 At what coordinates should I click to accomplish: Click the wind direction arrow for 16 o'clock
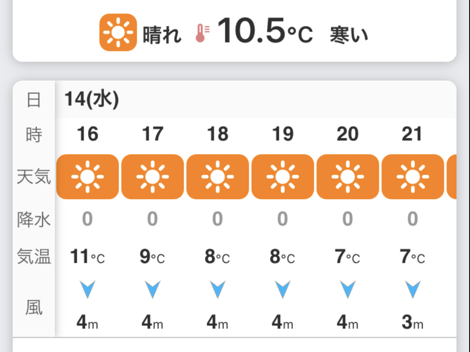88,290
